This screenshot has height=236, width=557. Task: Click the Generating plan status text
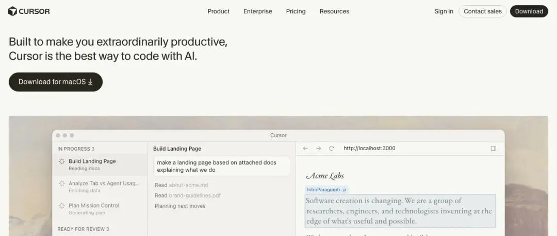click(x=87, y=213)
